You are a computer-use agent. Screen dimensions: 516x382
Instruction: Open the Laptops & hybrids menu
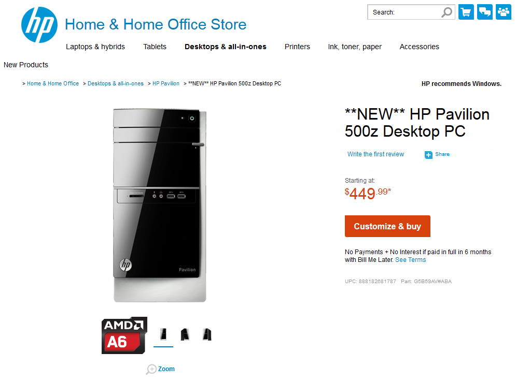(x=95, y=47)
